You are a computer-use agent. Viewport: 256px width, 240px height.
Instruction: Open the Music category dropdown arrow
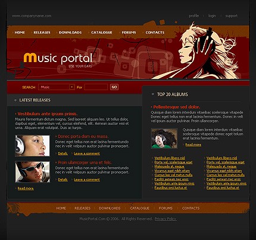pyautogui.click(x=71, y=87)
